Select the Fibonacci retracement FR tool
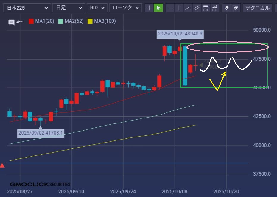The height and width of the screenshot is (197, 277). coord(206,8)
